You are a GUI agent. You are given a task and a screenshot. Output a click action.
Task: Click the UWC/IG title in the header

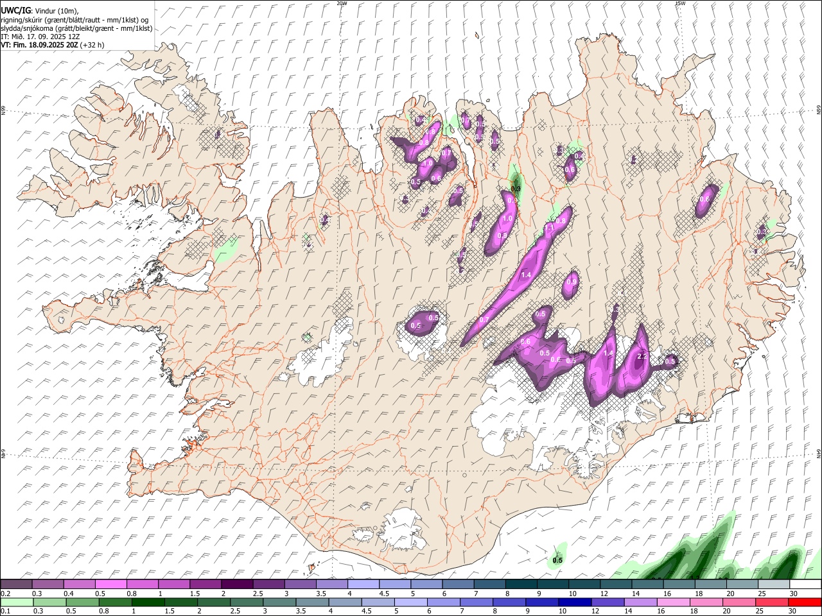coord(15,10)
